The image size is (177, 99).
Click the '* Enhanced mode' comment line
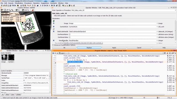tap(71, 74)
